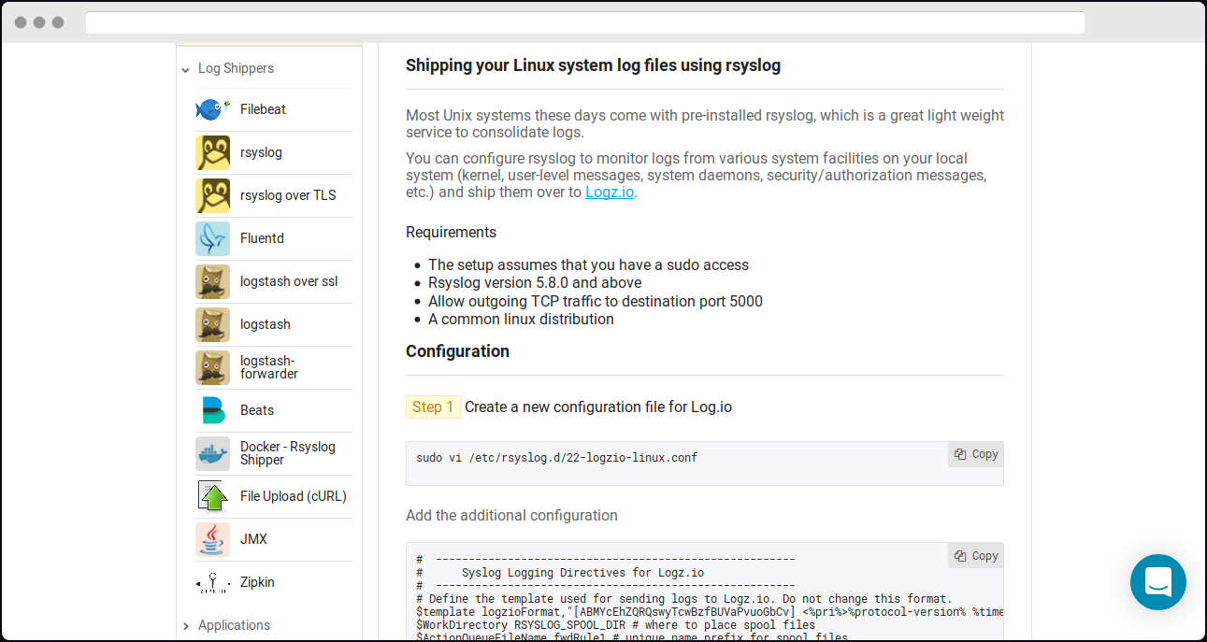Viewport: 1207px width, 642px height.
Task: Click the 'Configuration' heading
Action: click(x=457, y=351)
